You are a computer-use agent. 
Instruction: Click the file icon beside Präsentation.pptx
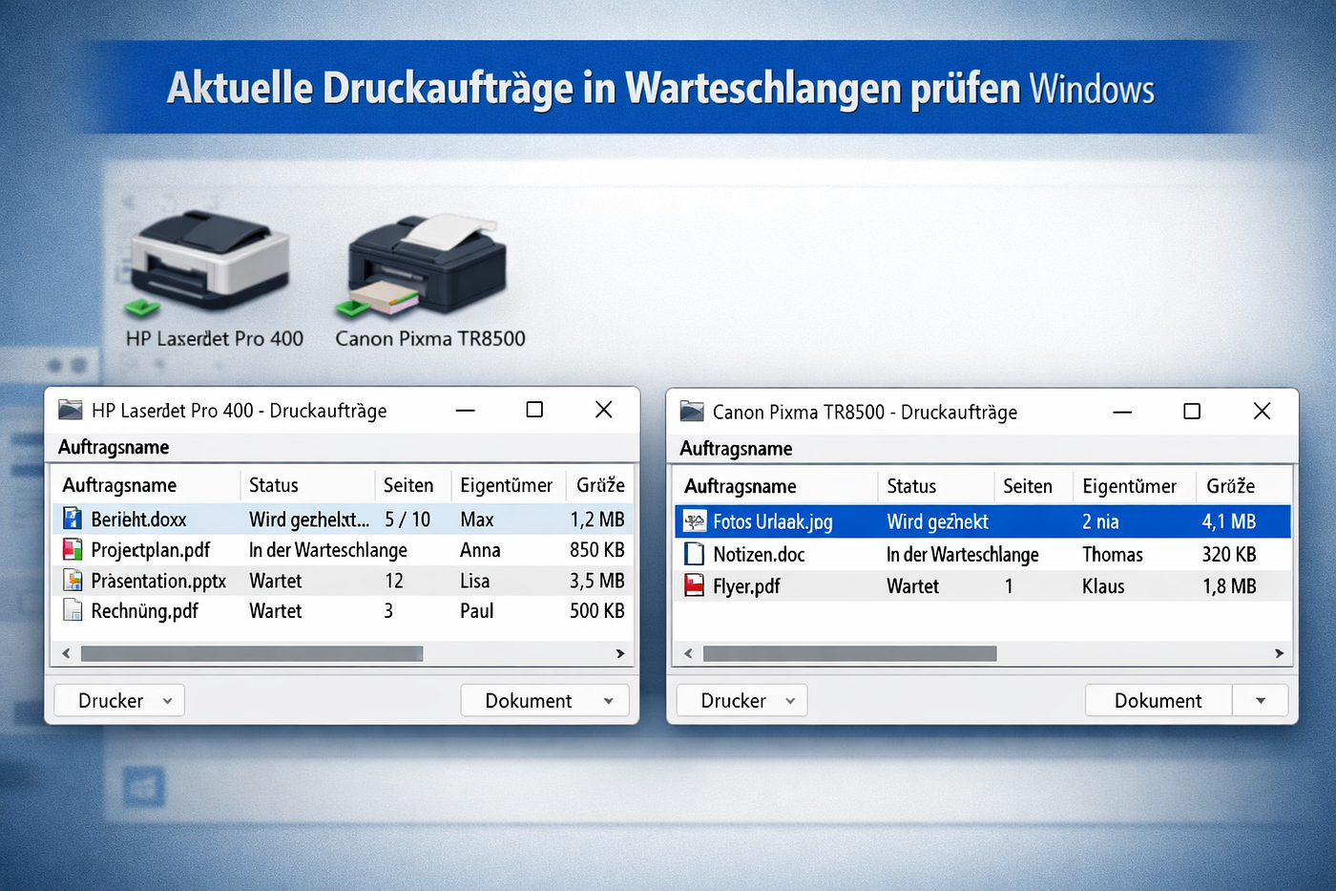[x=73, y=581]
